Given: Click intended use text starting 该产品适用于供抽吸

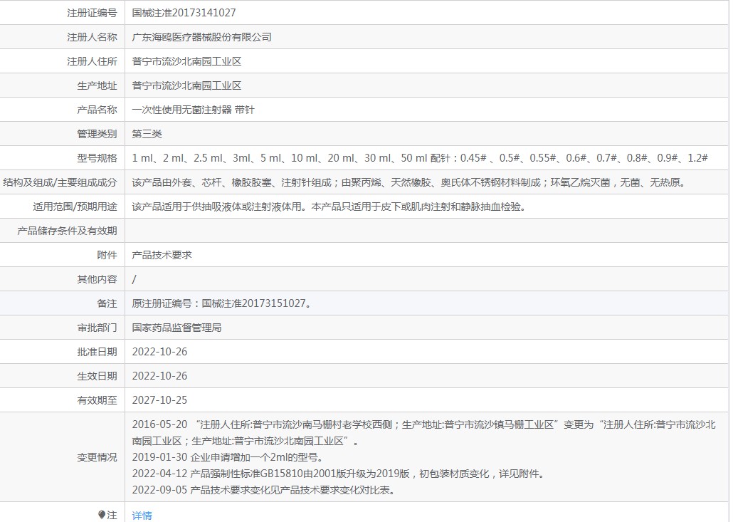Looking at the screenshot, I should click(x=330, y=207).
